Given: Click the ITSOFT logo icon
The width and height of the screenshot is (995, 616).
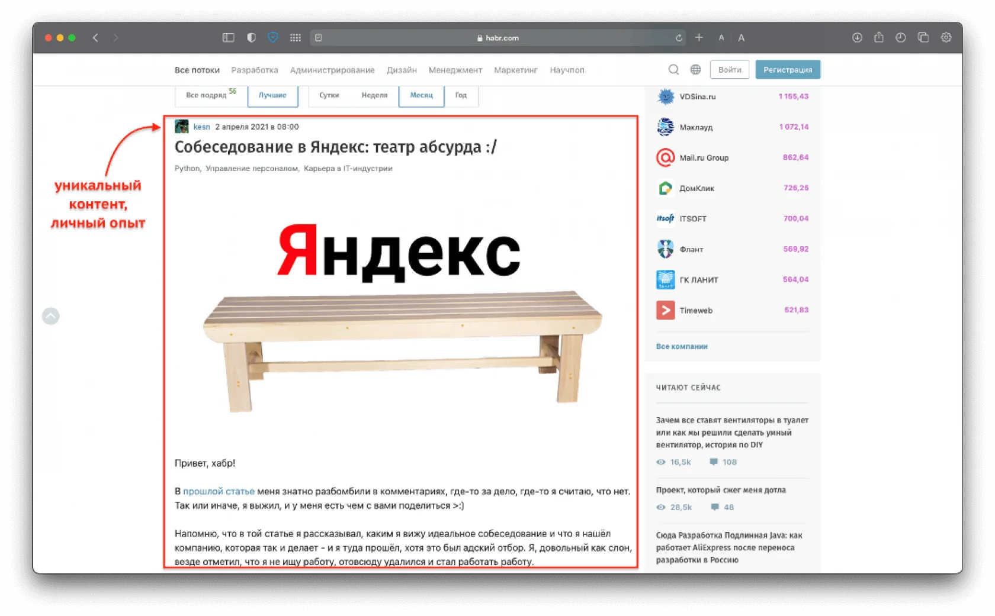Looking at the screenshot, I should click(666, 219).
